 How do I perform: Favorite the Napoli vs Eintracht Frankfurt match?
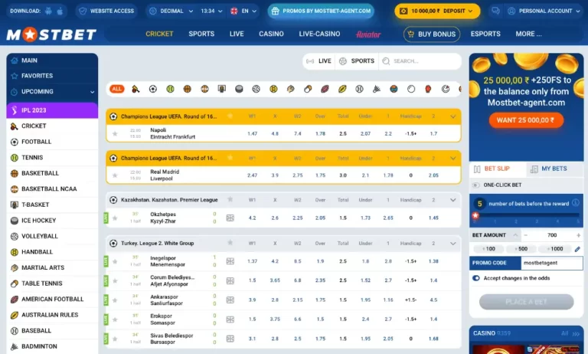[x=115, y=133]
